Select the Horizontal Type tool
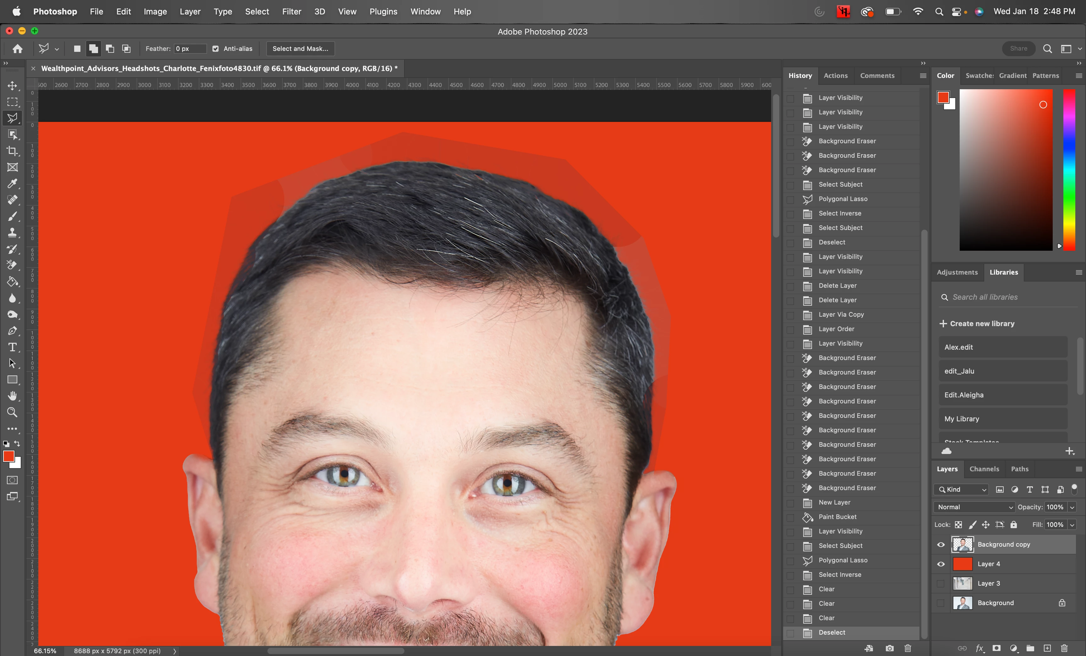1086x656 pixels. [x=12, y=347]
